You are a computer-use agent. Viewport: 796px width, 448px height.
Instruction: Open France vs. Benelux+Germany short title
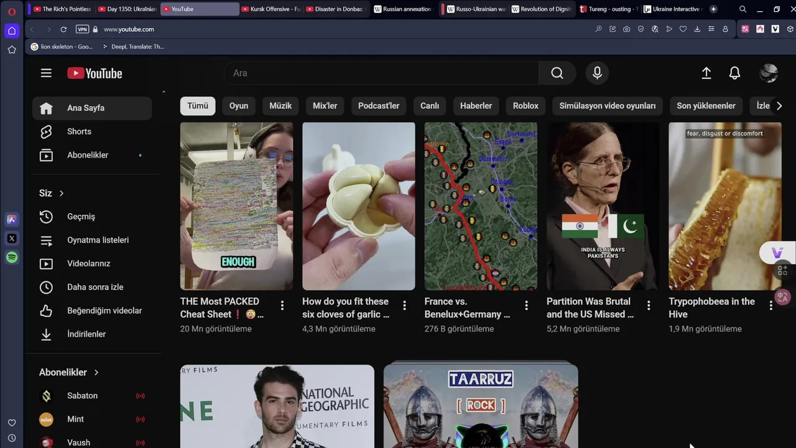(467, 308)
